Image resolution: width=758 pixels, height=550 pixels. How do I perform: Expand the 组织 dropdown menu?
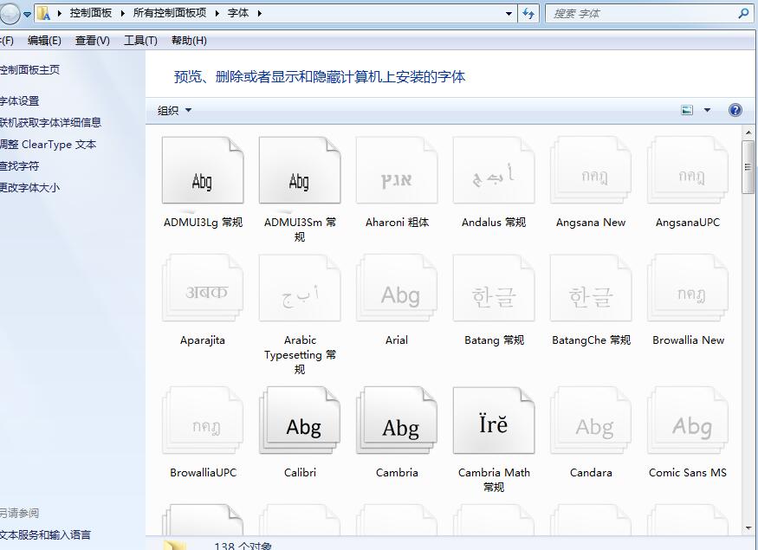coord(174,110)
